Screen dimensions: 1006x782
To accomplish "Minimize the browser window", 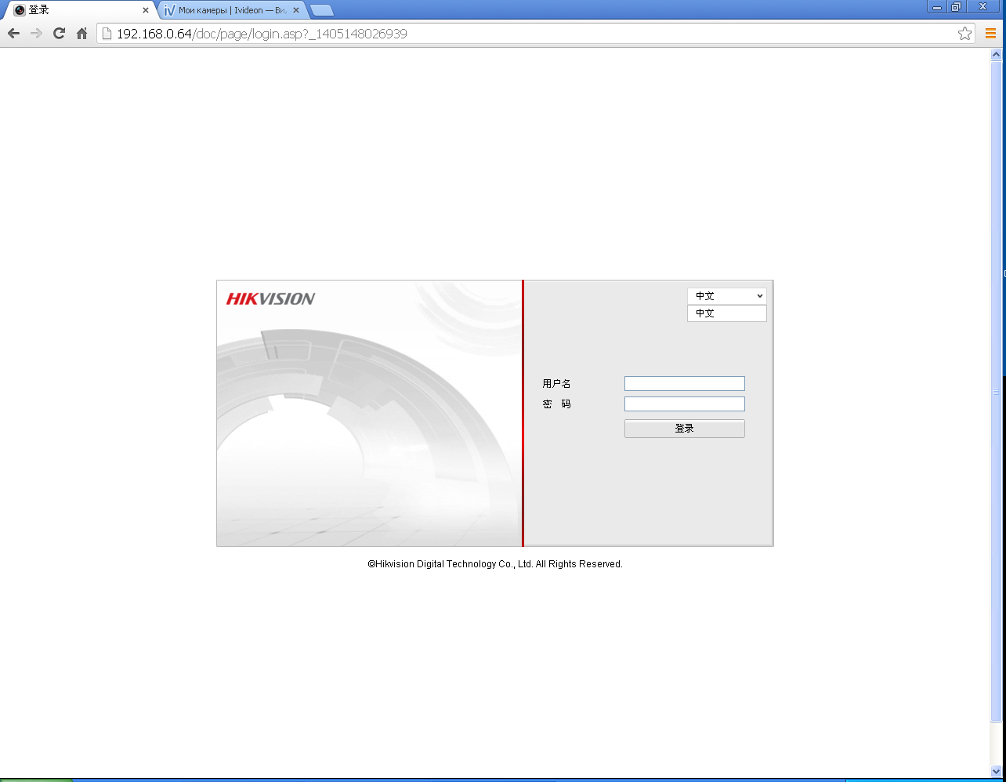I will (x=937, y=7).
